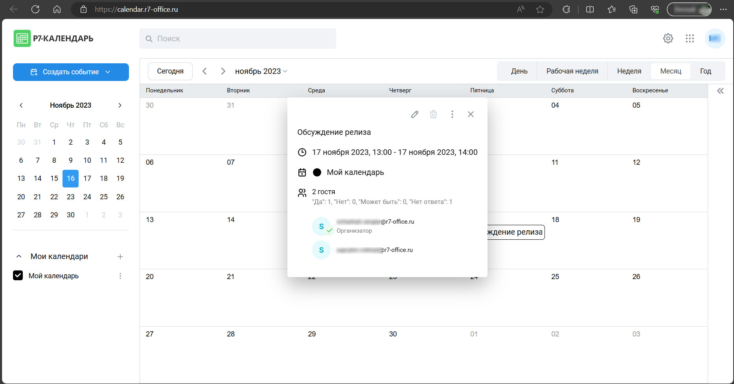Click the Сегодня button
This screenshot has width=734, height=384.
170,71
